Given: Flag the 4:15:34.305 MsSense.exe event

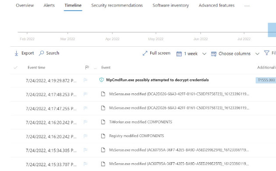Looking at the screenshot, I should [85, 150].
